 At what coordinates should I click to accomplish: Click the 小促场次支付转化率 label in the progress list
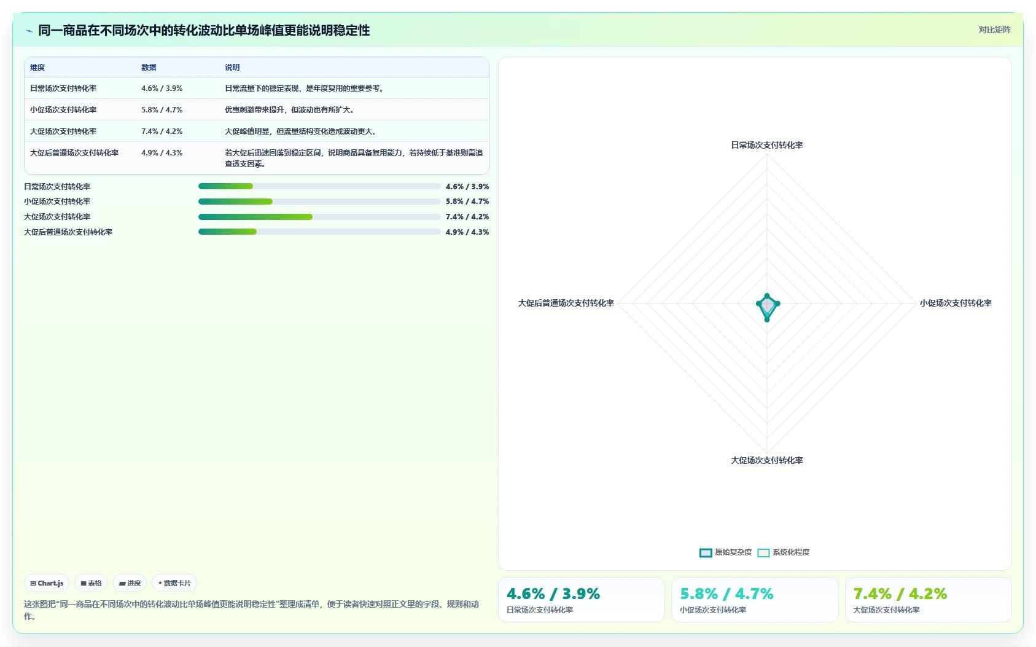tap(57, 202)
